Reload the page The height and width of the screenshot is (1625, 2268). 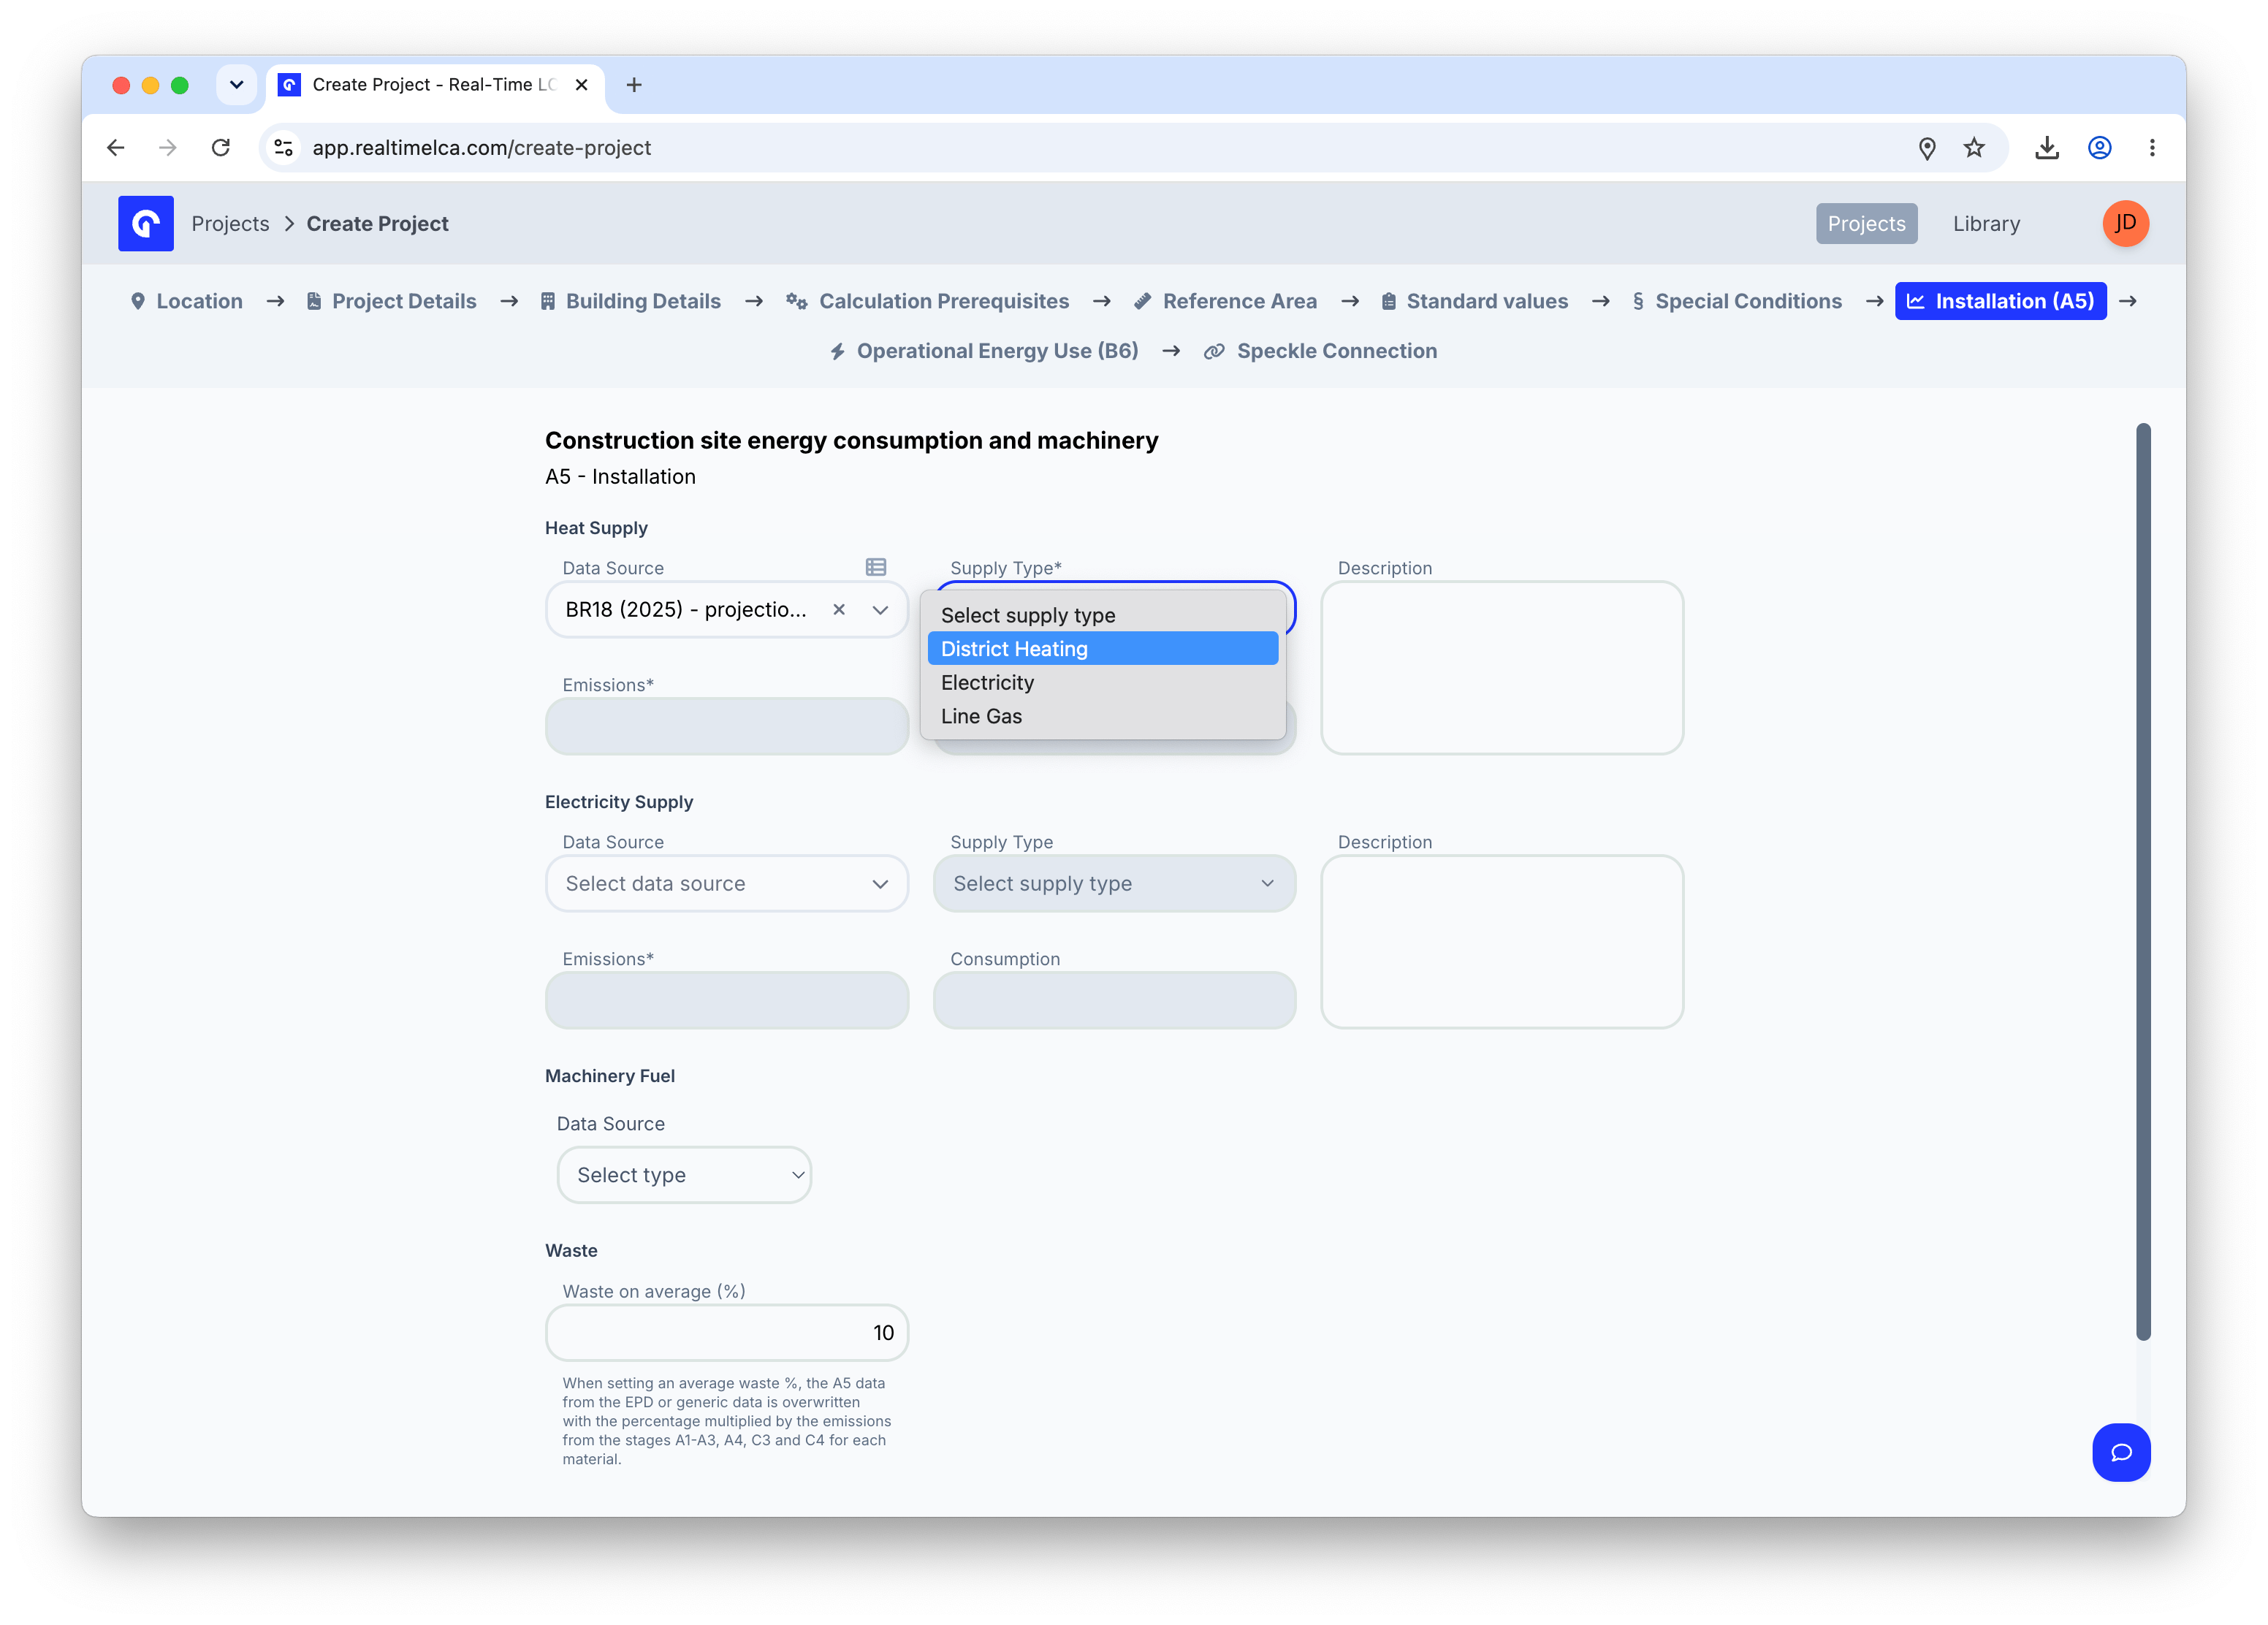coord(221,148)
